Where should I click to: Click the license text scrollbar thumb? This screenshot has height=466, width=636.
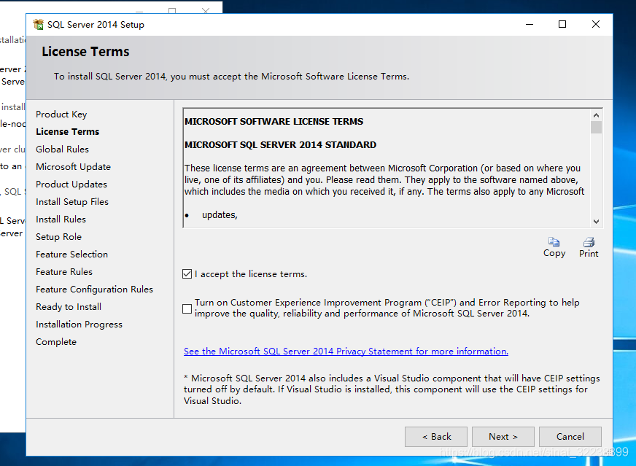click(x=596, y=127)
